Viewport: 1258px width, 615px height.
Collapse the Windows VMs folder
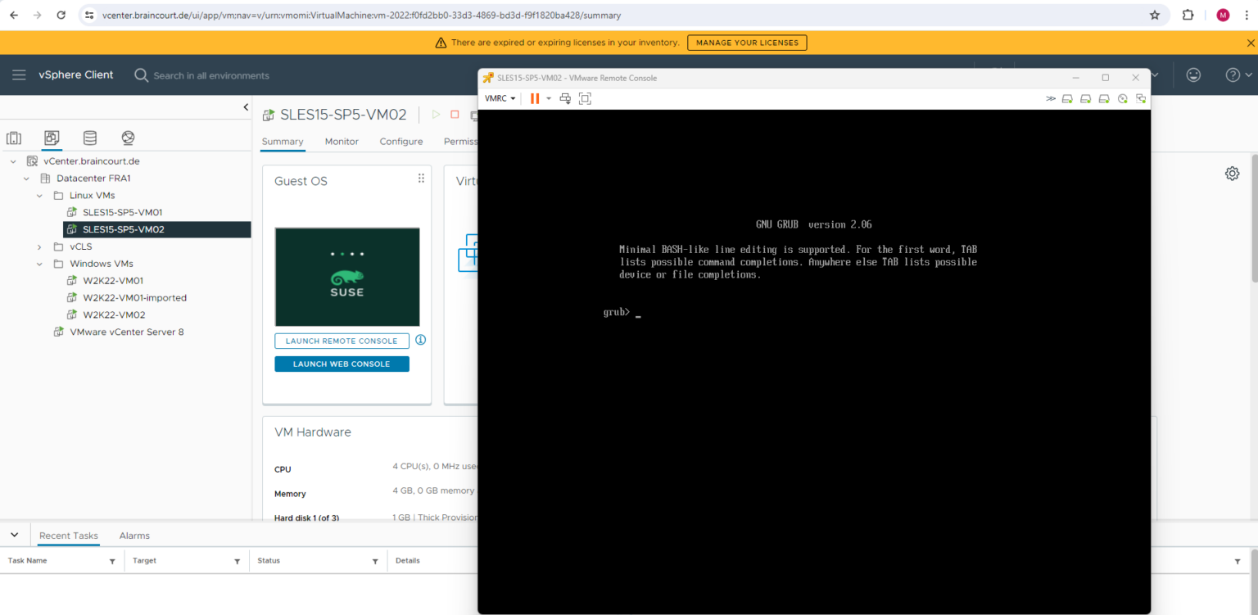(39, 263)
